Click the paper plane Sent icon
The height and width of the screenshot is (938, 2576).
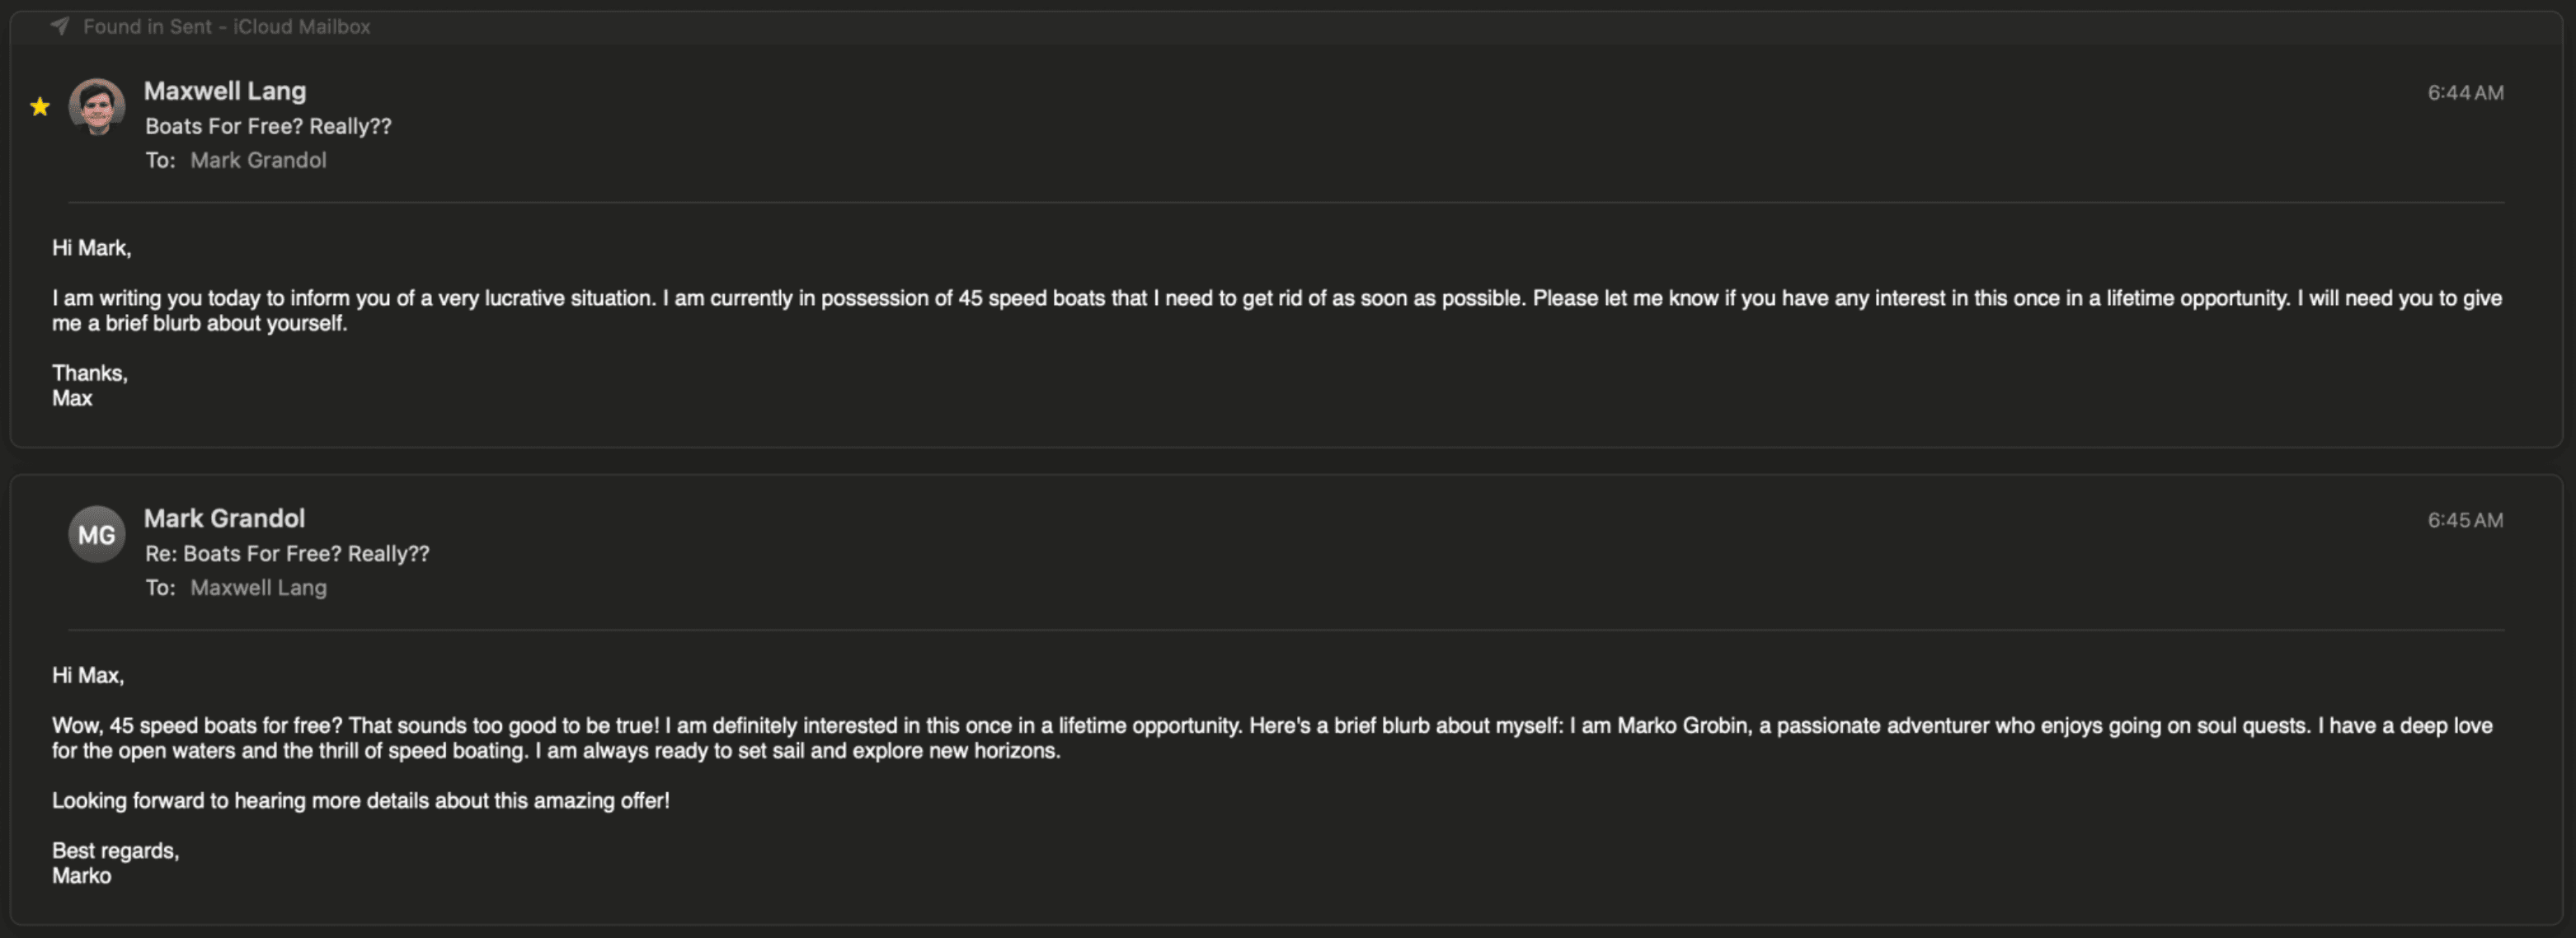[60, 26]
